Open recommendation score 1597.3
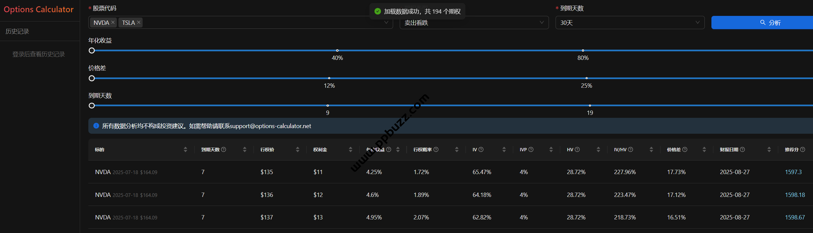 point(793,172)
